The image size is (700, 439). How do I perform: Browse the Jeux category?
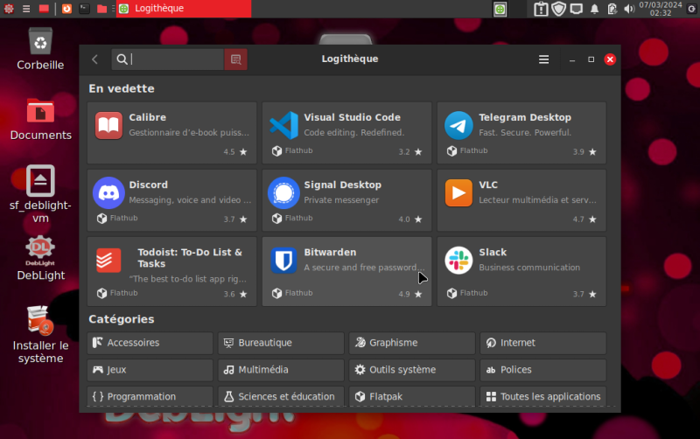coord(150,370)
